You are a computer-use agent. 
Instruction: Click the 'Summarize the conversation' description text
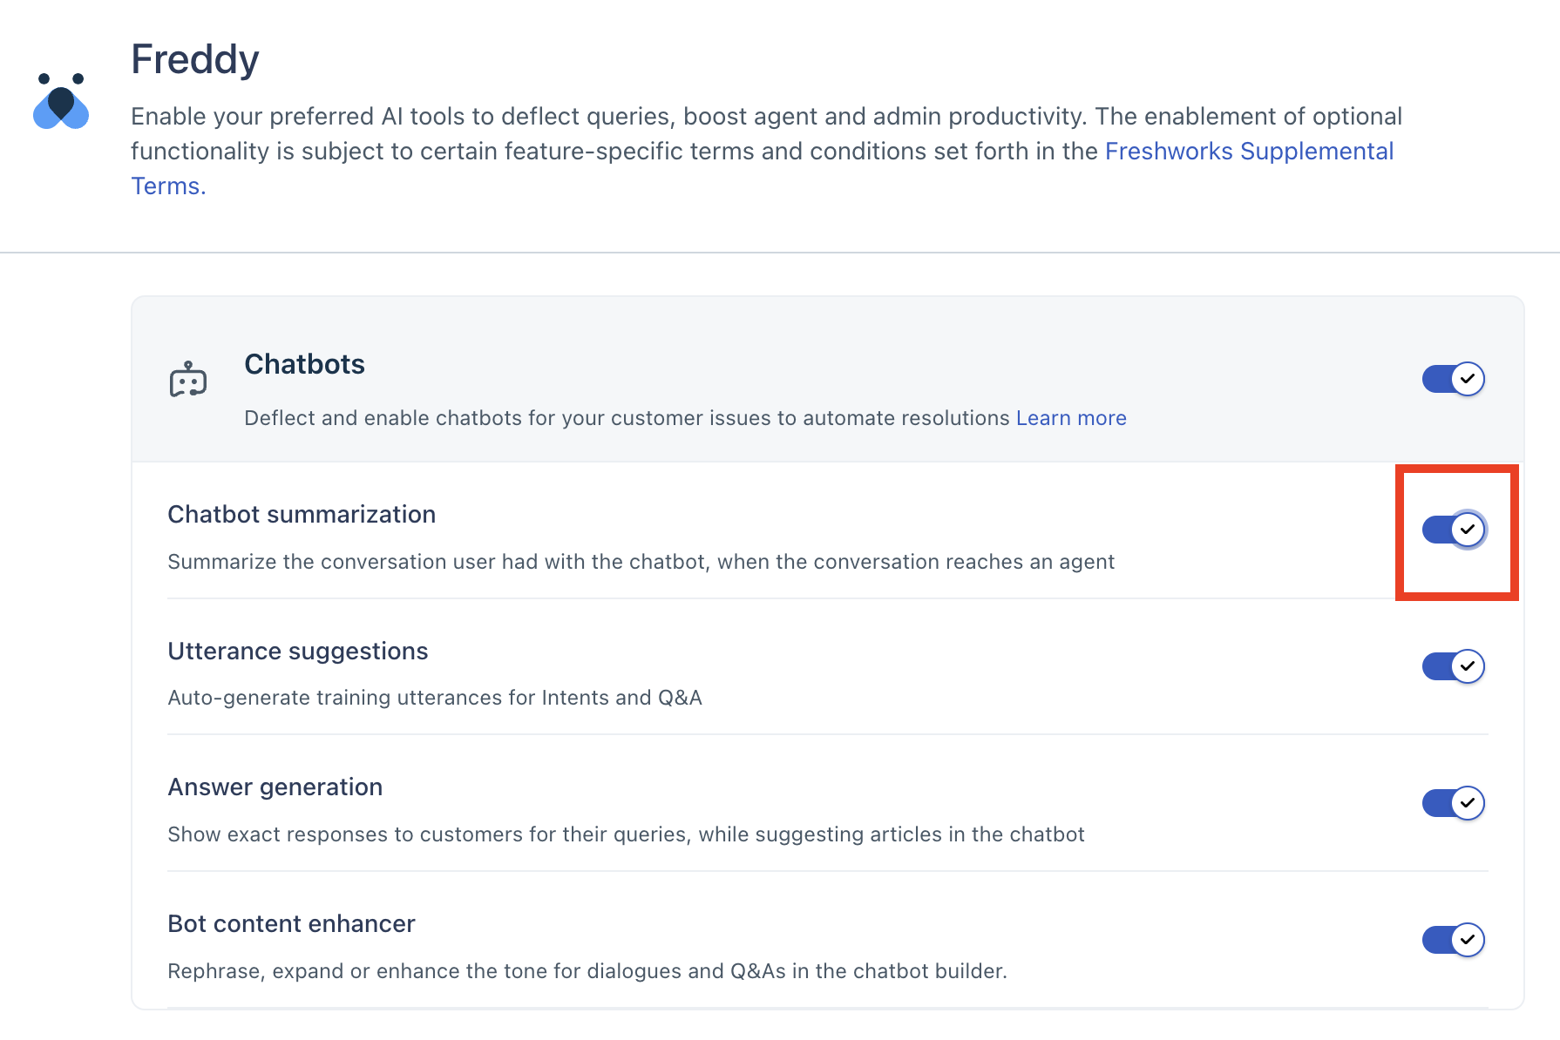[x=641, y=562]
